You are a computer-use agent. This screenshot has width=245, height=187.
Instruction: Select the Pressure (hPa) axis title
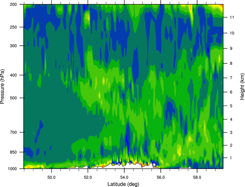pos(3,87)
